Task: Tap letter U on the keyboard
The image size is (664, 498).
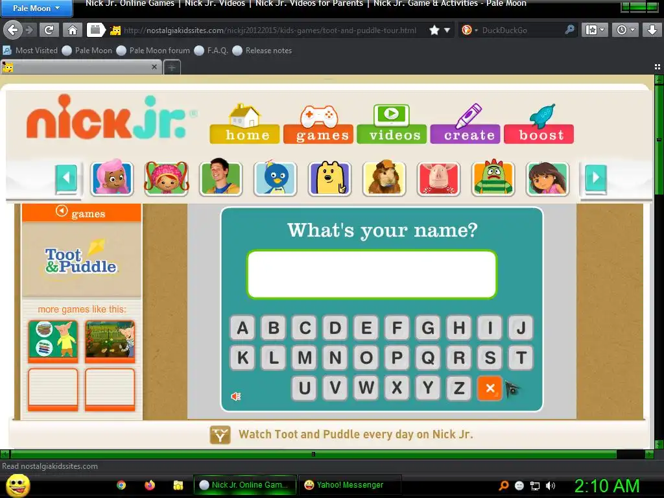Action: click(x=305, y=388)
